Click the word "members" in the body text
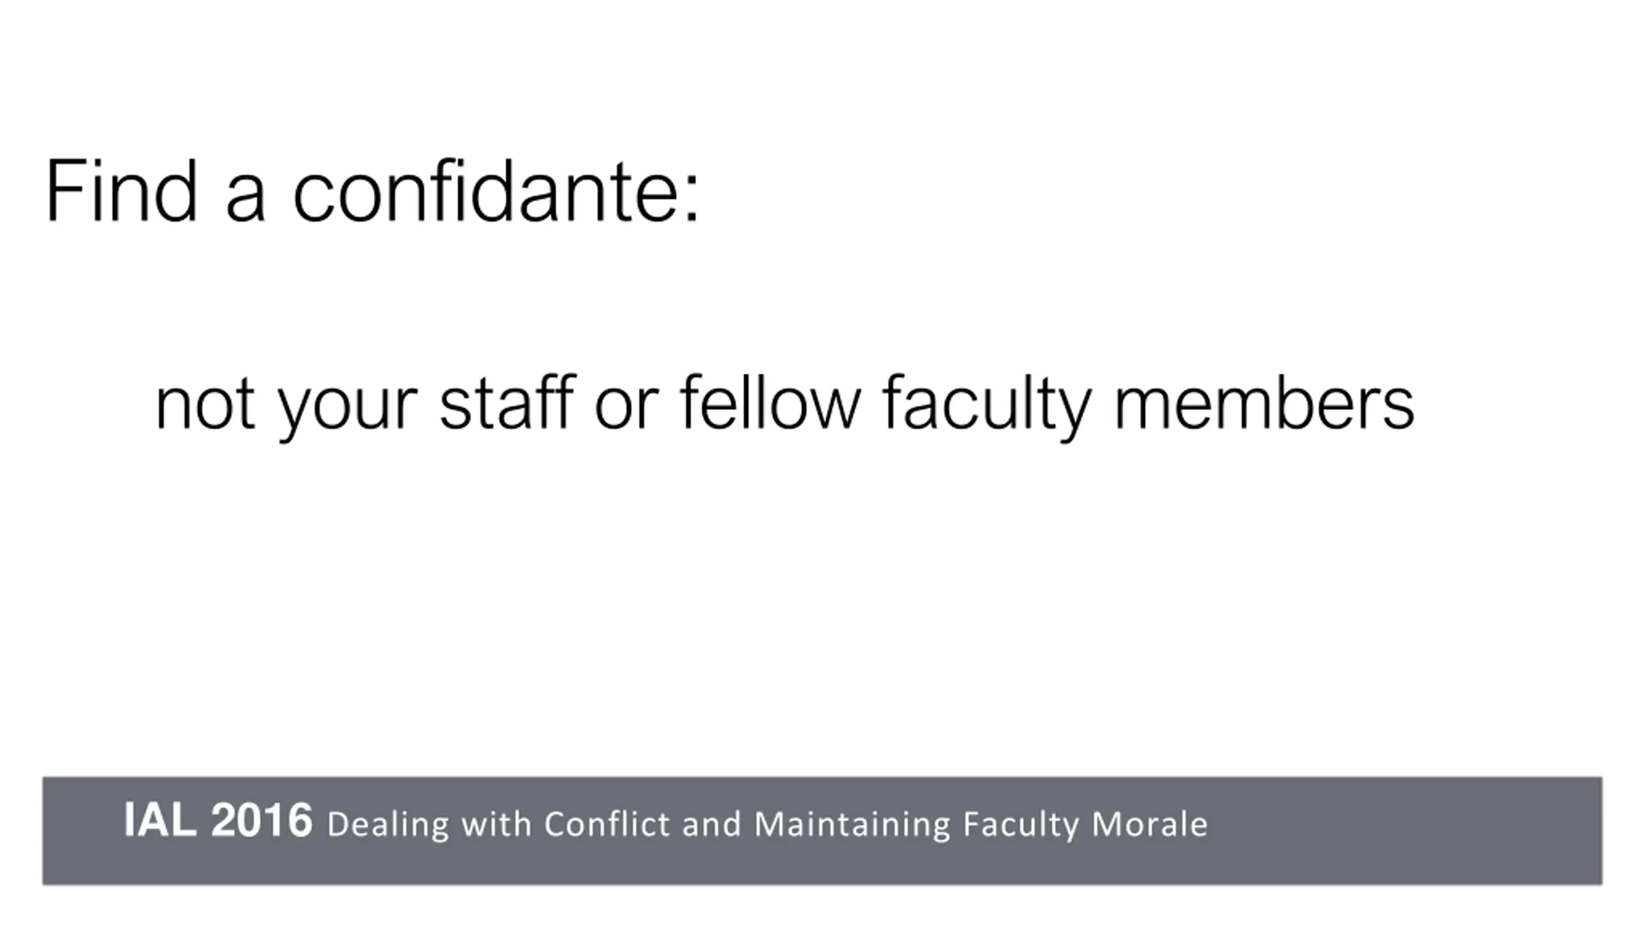Viewport: 1645px width, 925px height. [x=1264, y=403]
